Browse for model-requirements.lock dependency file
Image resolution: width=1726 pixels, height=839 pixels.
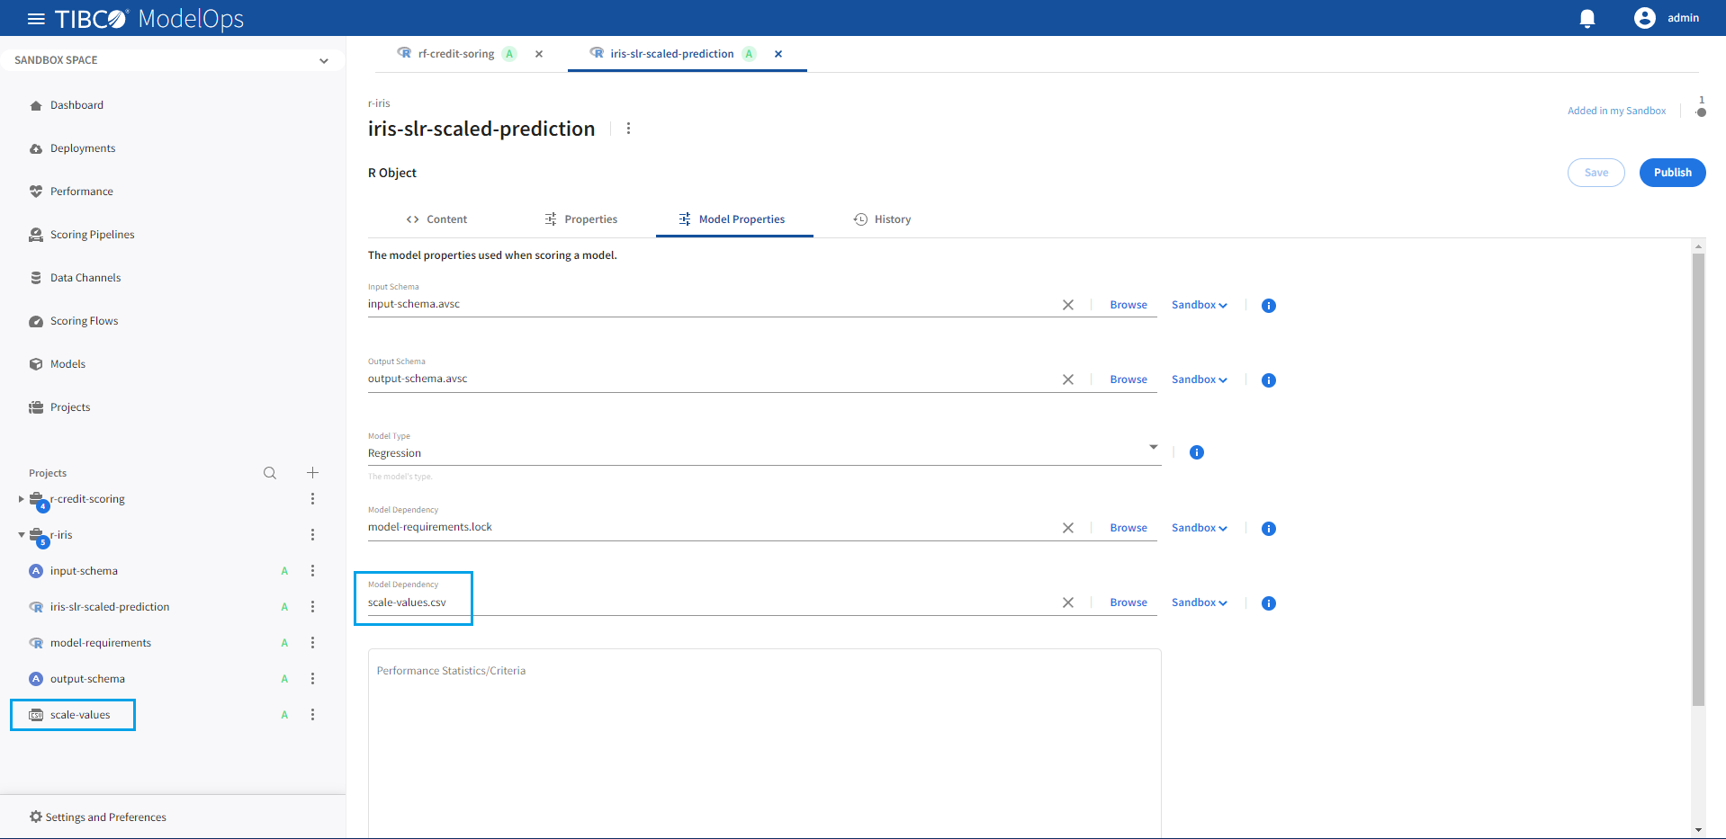point(1128,528)
